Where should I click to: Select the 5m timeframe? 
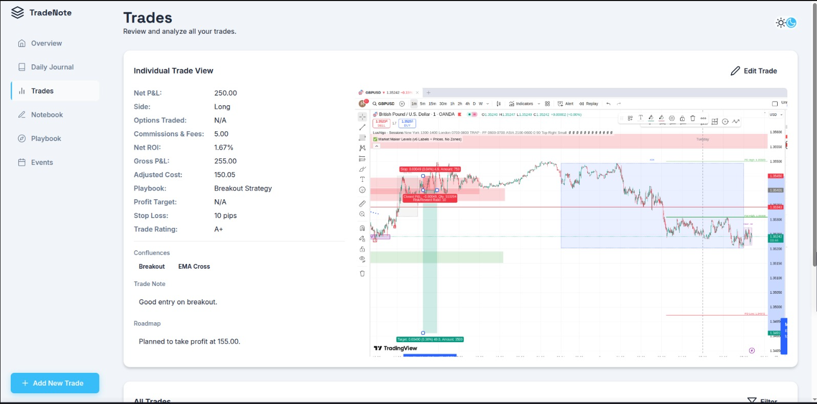(x=423, y=104)
